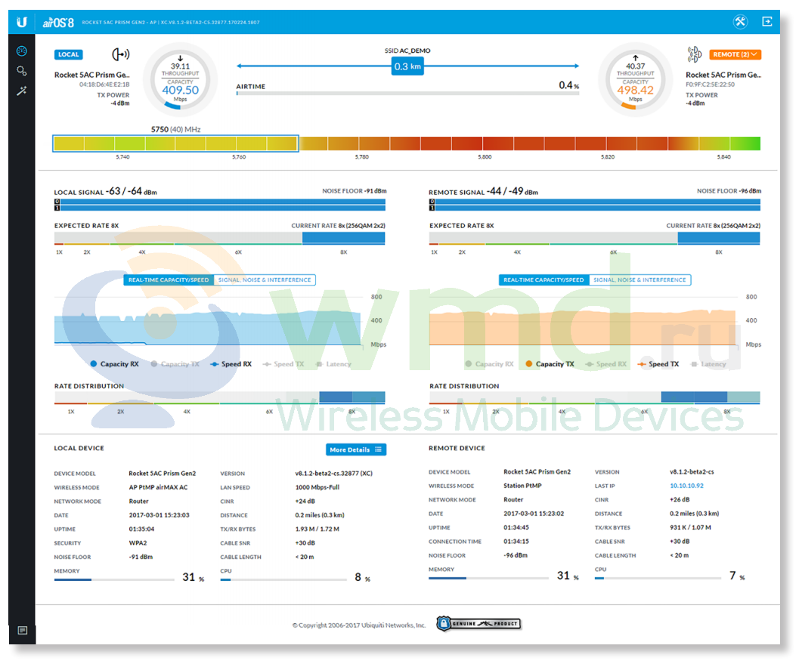Screen dimensions: 799x664
Task: Switch to local SIGNAL, NOISE & INTERFERENCE tab
Action: pyautogui.click(x=265, y=280)
